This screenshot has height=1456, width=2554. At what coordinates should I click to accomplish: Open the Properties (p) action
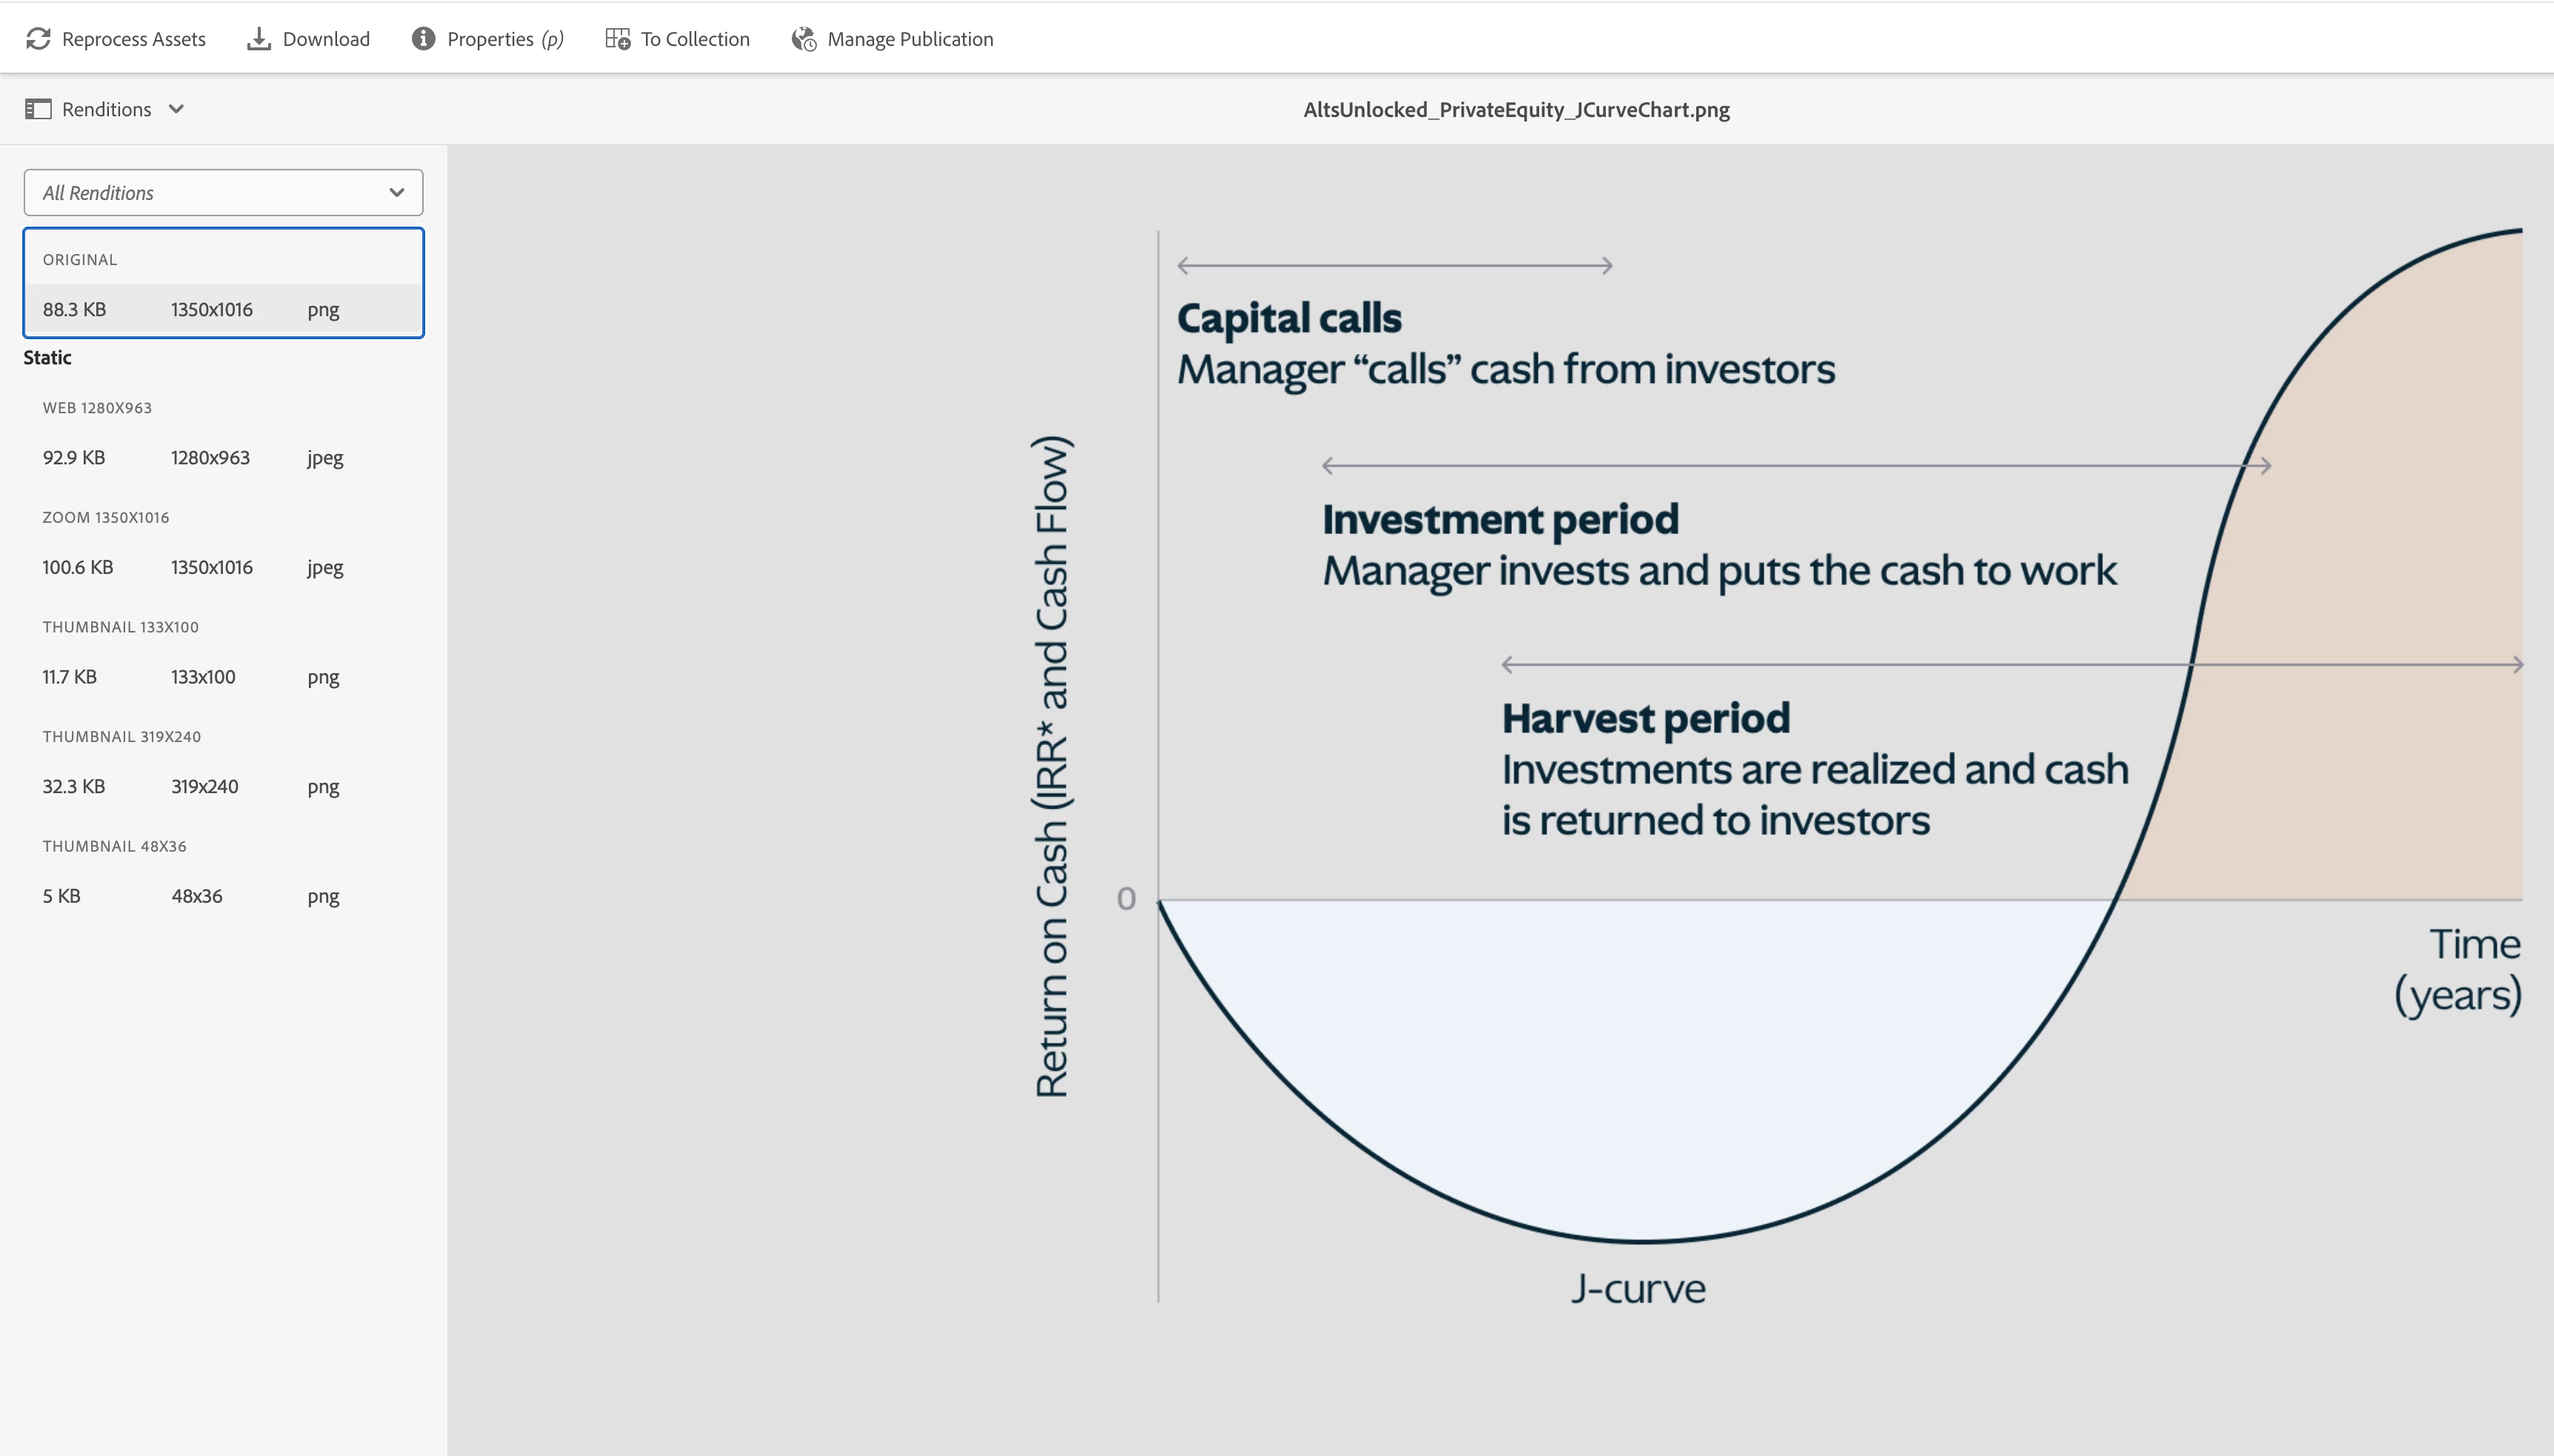(x=504, y=39)
